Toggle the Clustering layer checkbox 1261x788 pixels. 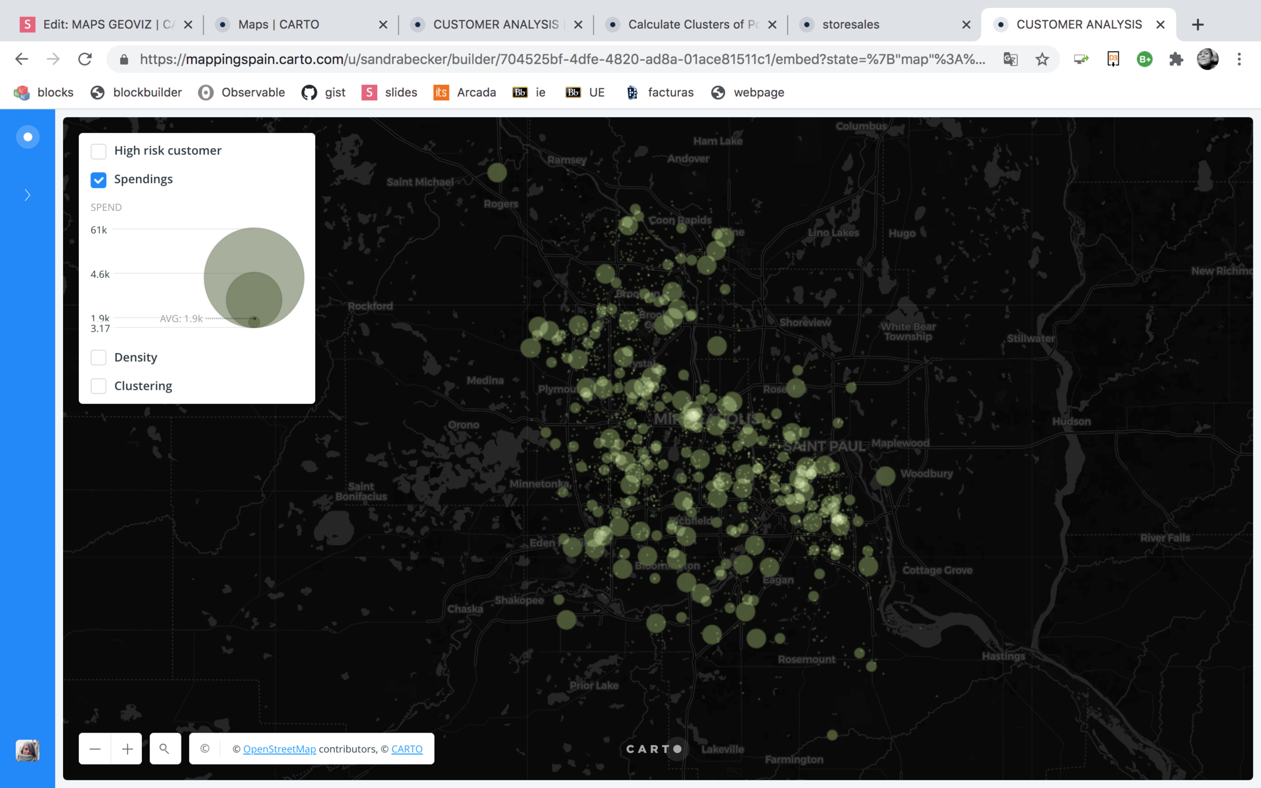point(99,386)
